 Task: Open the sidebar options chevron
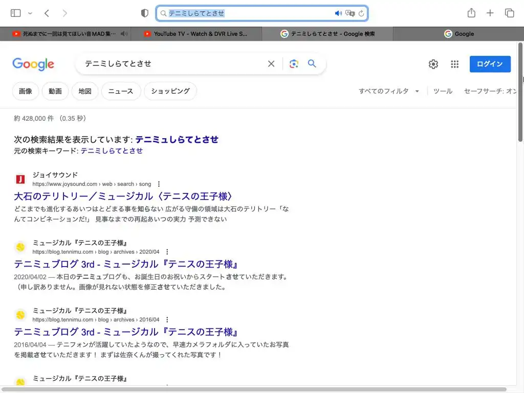(30, 13)
